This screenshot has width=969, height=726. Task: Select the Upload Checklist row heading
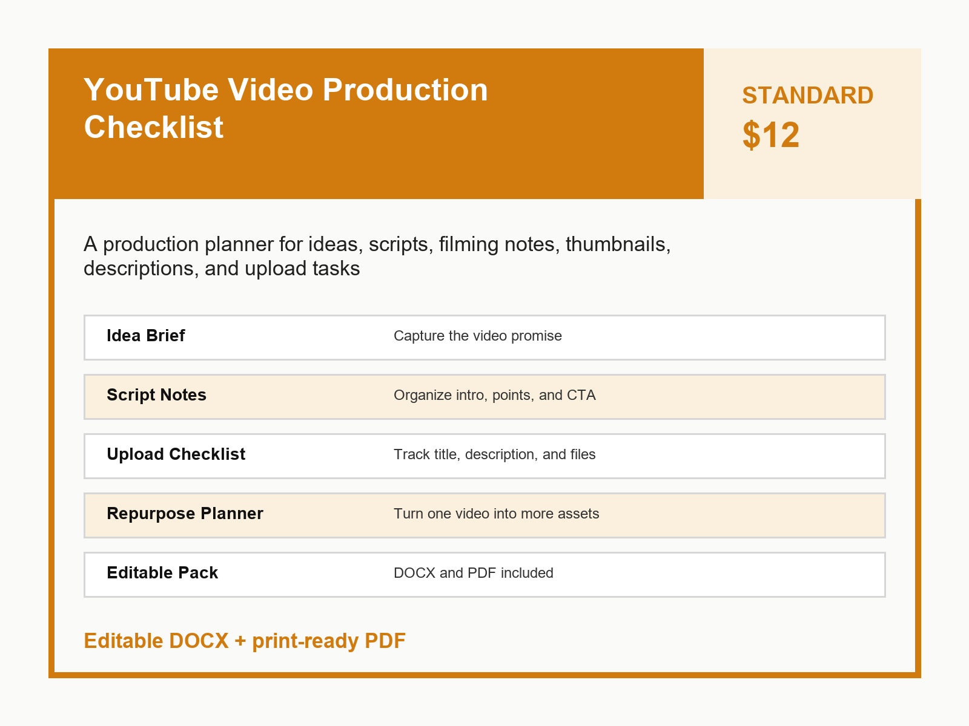(176, 454)
